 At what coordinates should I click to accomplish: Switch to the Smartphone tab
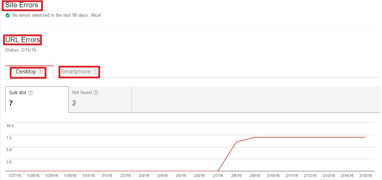[x=76, y=72]
